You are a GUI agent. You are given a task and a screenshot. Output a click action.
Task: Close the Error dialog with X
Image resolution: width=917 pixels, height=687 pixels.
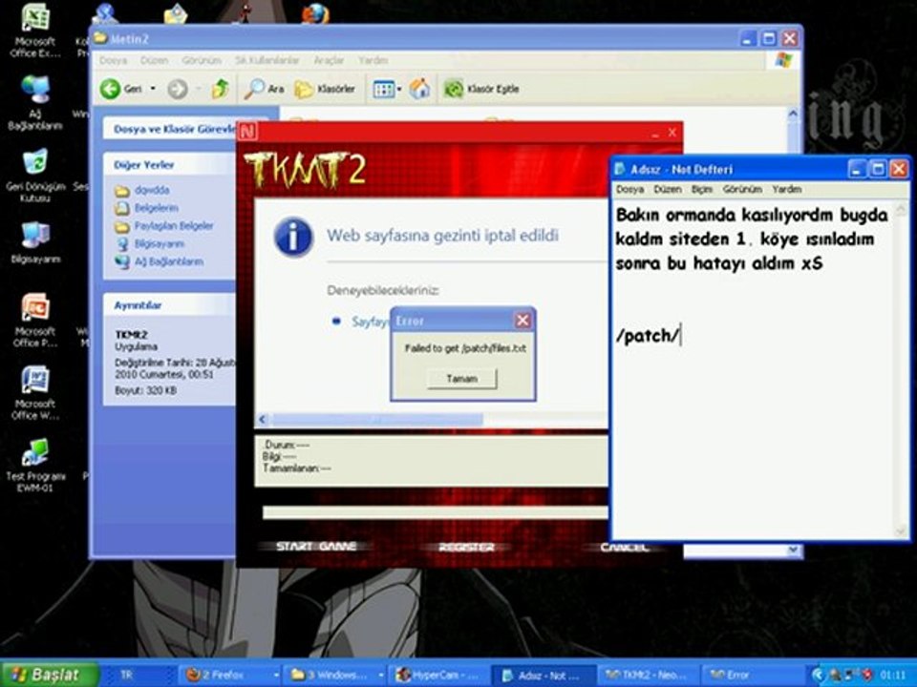point(522,321)
